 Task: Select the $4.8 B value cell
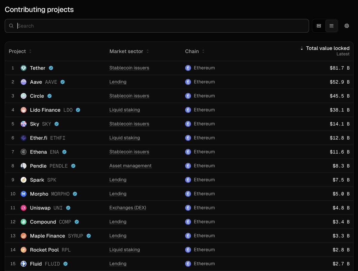pos(341,208)
